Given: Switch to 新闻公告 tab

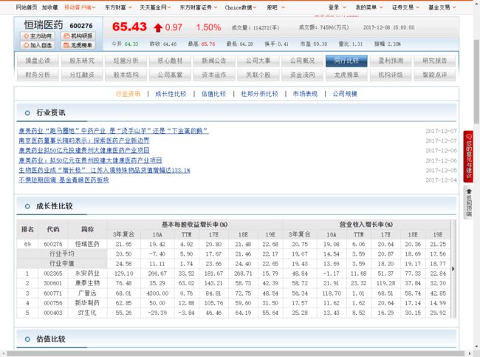Looking at the screenshot, I should (214, 61).
